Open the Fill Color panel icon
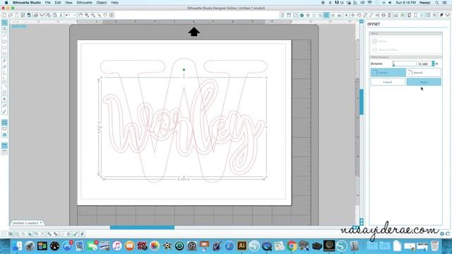 click(302, 15)
